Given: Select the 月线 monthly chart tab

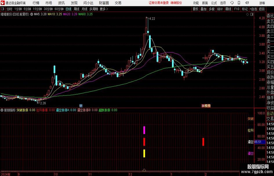Looking at the screenshot, I should pos(84,9).
